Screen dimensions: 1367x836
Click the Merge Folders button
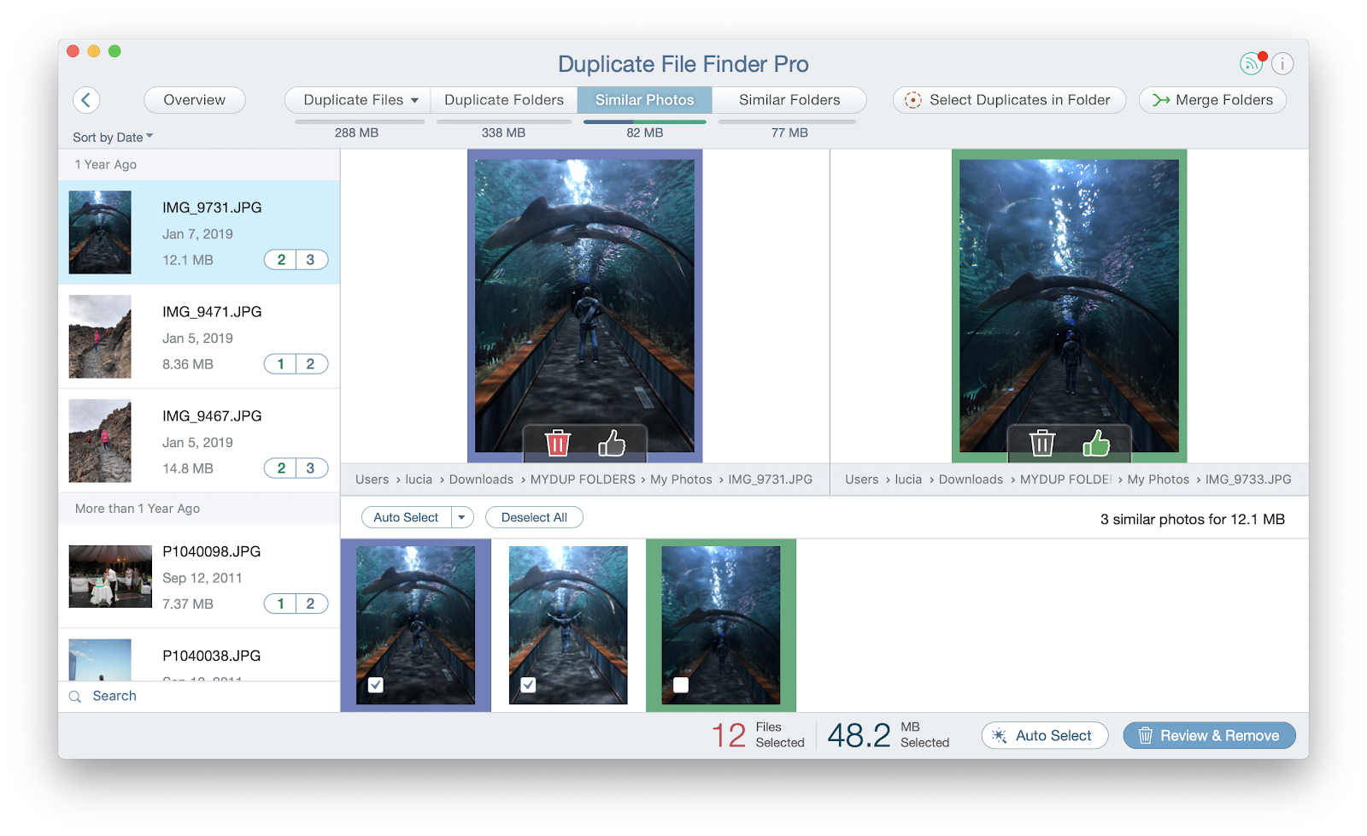pos(1212,100)
